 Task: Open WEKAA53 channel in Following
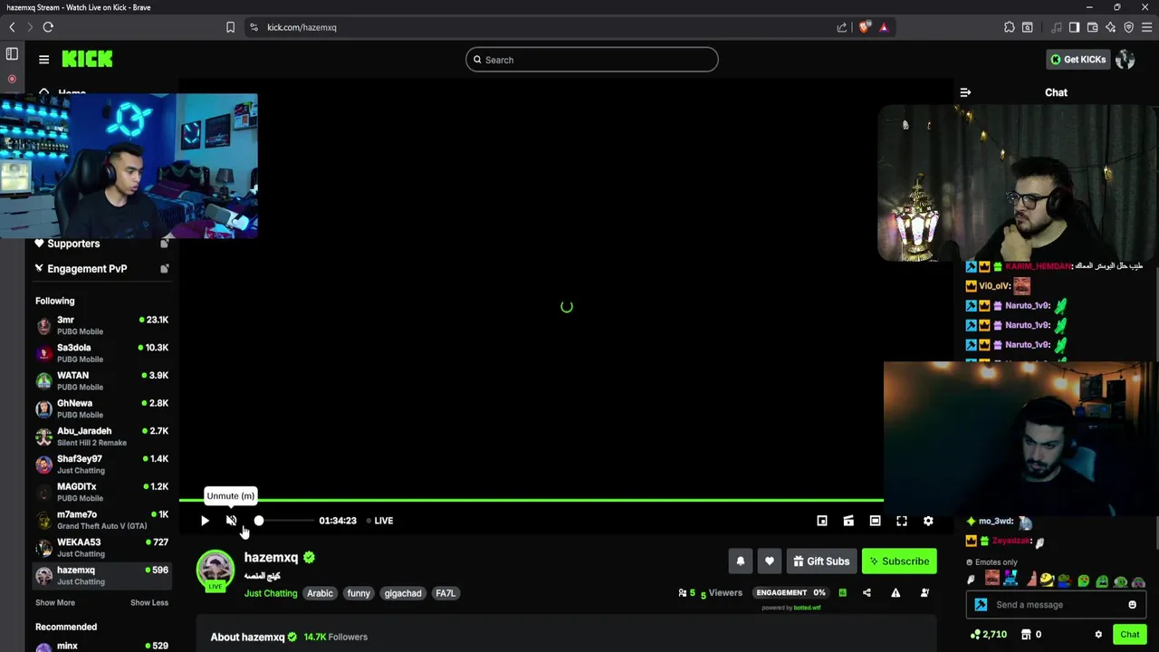click(101, 548)
